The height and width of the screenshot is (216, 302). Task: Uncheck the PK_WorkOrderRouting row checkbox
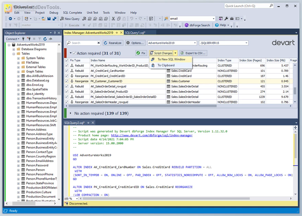66,66
